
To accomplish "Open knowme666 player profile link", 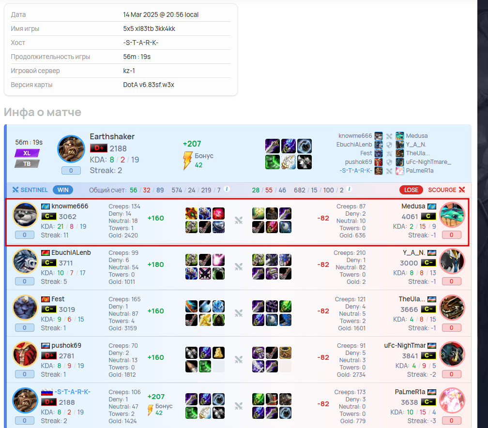I will pos(70,206).
